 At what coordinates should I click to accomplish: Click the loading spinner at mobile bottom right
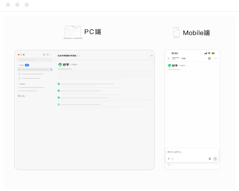pos(216,165)
